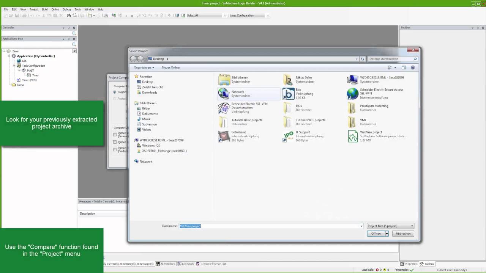
Task: Click Neuer Ordner button
Action: (171, 67)
